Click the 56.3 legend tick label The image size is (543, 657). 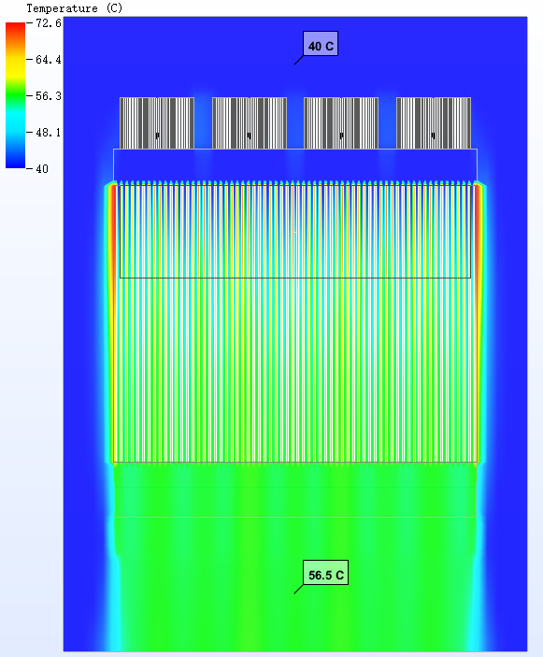coord(49,96)
